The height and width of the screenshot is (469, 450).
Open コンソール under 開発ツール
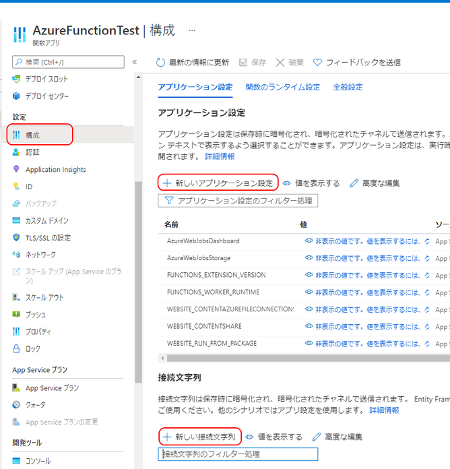tap(32, 461)
